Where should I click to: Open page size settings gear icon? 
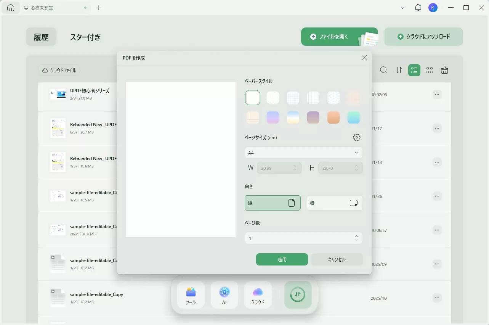click(357, 137)
